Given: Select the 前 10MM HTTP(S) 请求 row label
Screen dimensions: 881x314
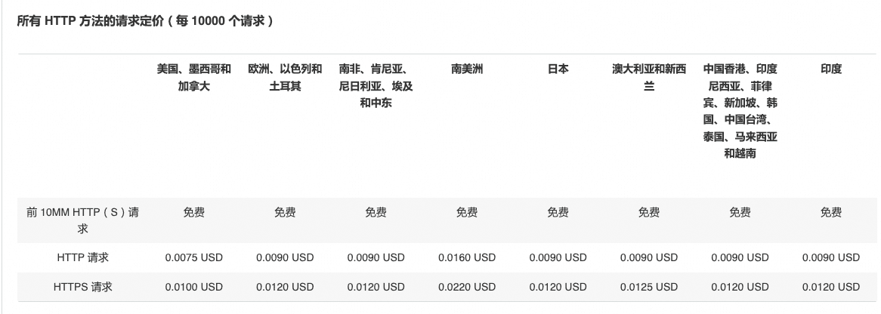Looking at the screenshot, I should coord(82,220).
